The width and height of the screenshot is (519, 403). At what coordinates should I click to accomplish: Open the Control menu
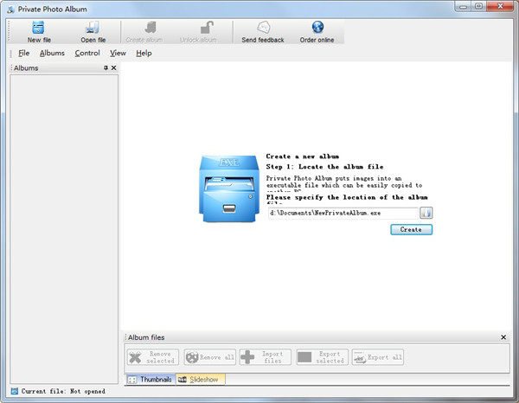coord(87,53)
